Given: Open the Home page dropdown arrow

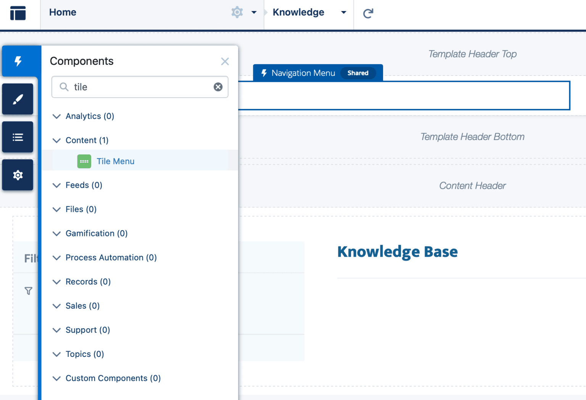Looking at the screenshot, I should click(x=254, y=12).
